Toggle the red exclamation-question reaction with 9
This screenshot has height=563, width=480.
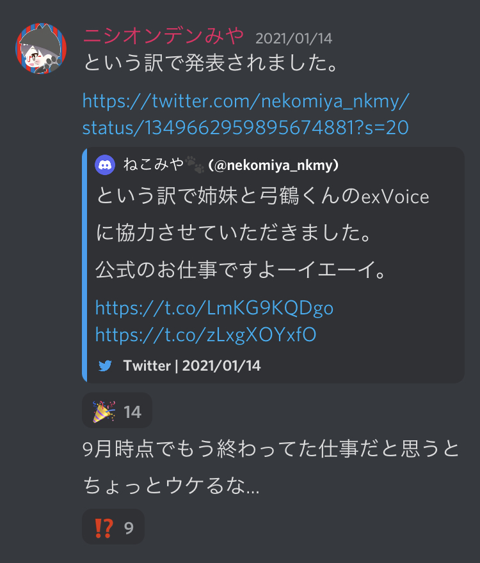pyautogui.click(x=113, y=527)
